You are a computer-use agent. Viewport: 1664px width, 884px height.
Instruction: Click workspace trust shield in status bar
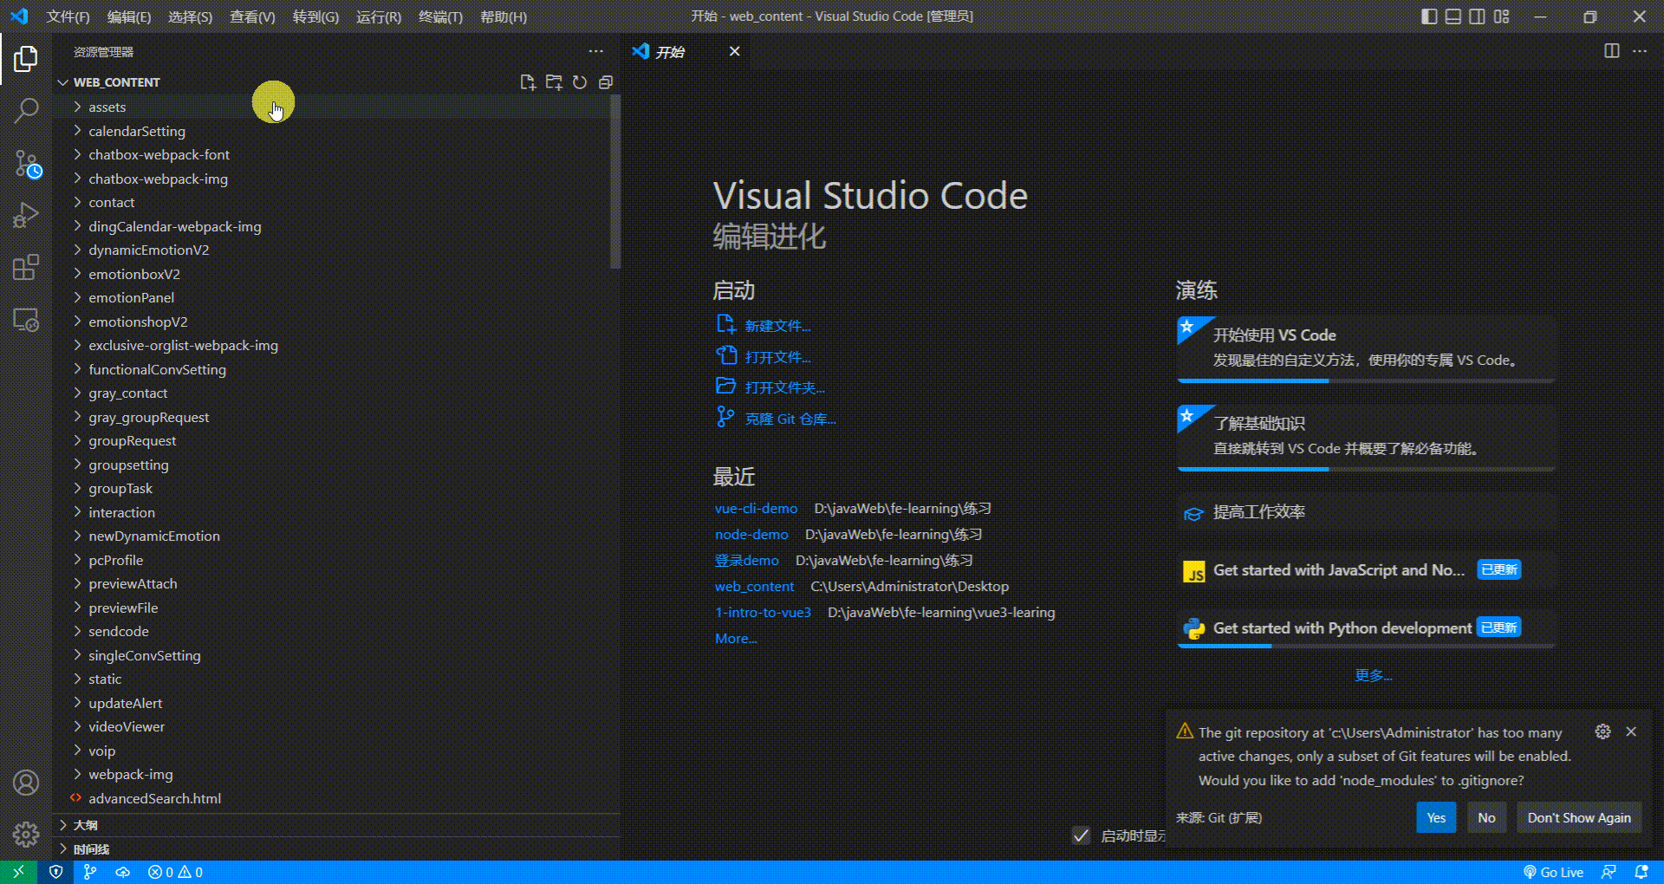(56, 872)
